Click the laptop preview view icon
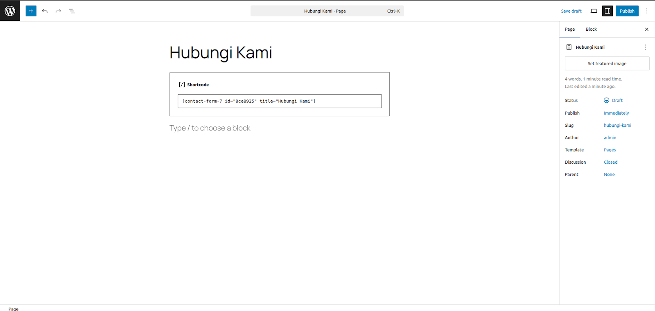This screenshot has height=311, width=655. (x=594, y=11)
